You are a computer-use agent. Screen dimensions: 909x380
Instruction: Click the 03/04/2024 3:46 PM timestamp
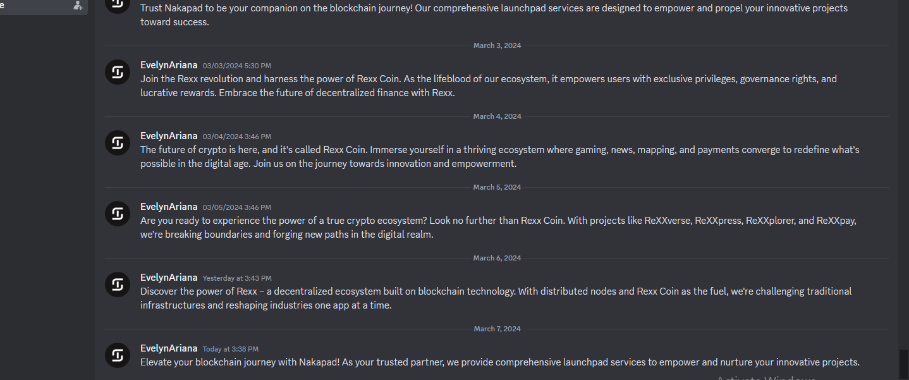(x=237, y=137)
